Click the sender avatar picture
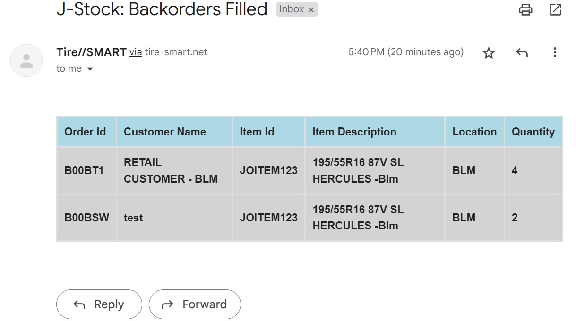This screenshot has height=321, width=576. (x=26, y=60)
